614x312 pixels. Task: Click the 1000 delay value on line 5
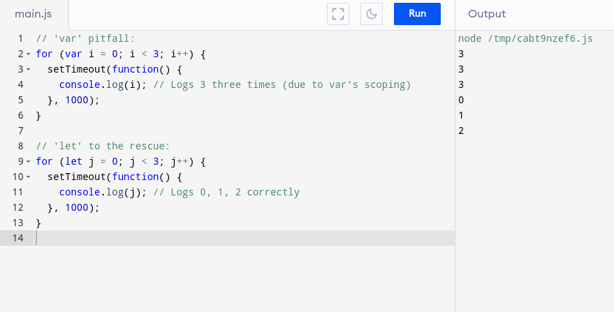(x=77, y=100)
